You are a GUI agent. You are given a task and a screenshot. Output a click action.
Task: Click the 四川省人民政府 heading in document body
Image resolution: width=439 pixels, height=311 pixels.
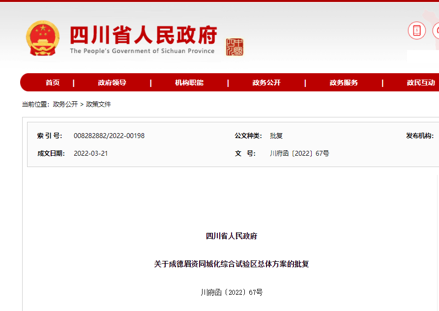(232, 236)
